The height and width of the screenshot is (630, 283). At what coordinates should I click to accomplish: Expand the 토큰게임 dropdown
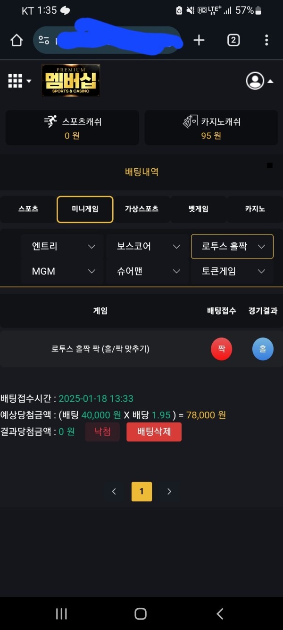pos(232,271)
